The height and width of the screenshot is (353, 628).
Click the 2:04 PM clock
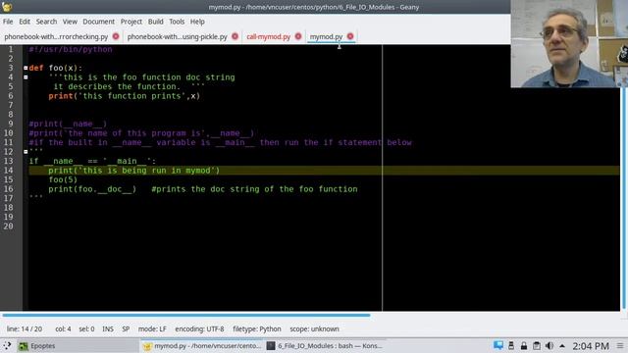591,346
